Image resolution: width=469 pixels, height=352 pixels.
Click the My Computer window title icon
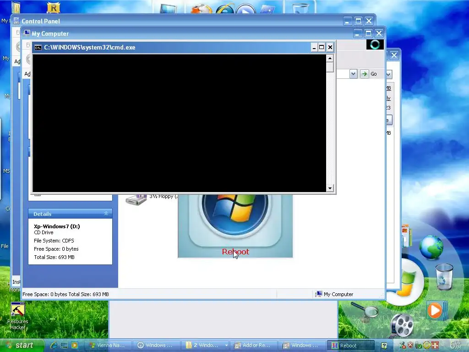click(27, 33)
